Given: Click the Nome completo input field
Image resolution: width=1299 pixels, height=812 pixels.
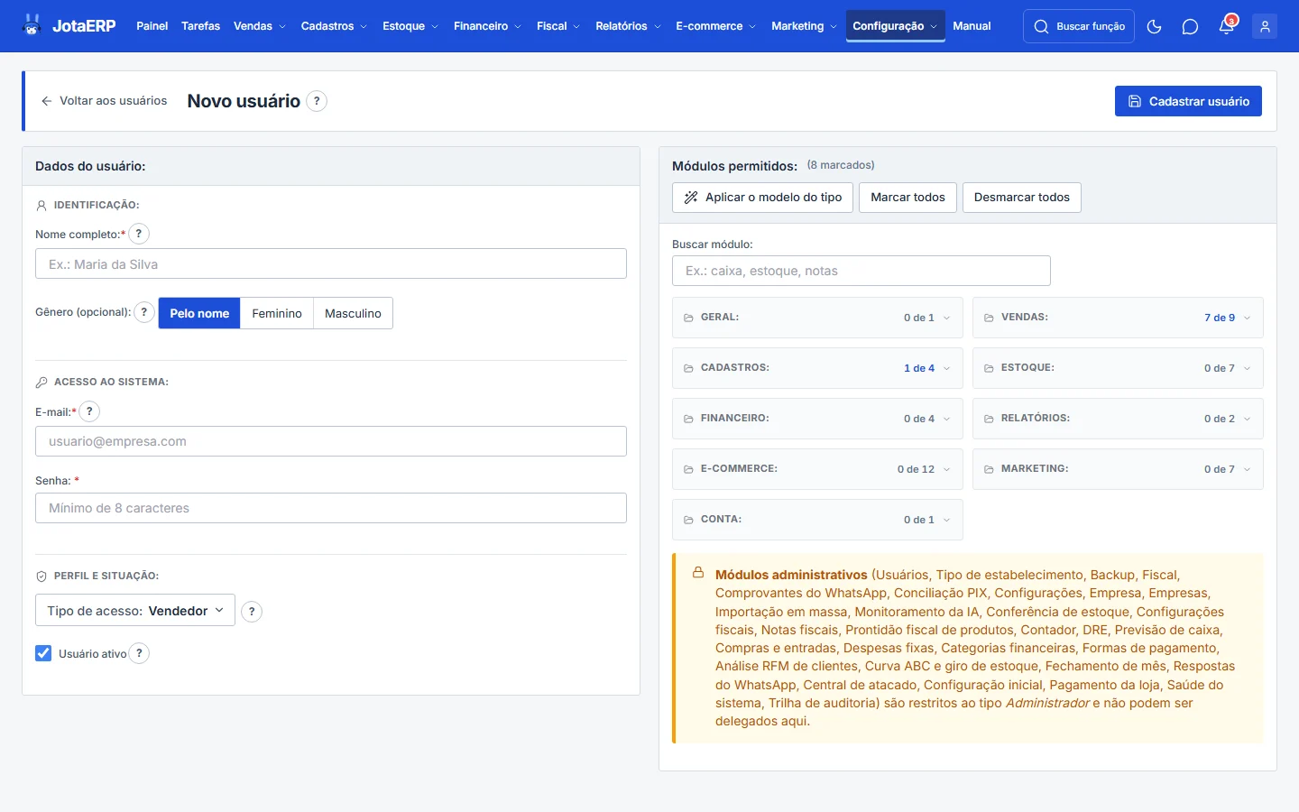Looking at the screenshot, I should 331,263.
